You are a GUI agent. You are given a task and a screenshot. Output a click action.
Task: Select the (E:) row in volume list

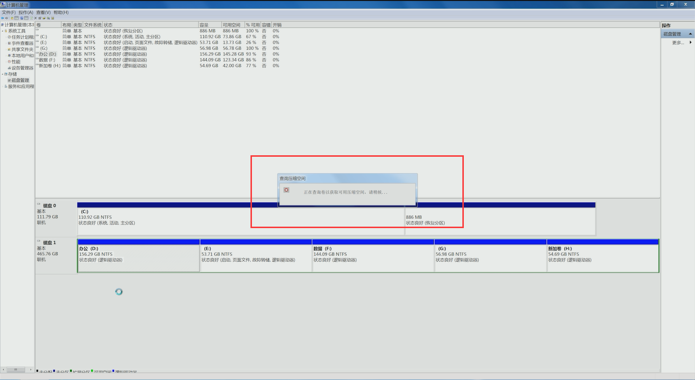tap(158, 42)
